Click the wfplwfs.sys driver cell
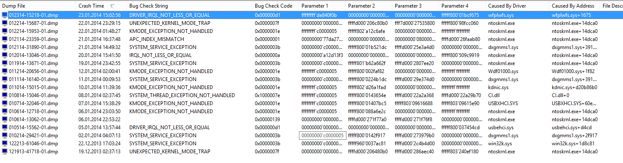The height and width of the screenshot is (163, 623). point(500,15)
